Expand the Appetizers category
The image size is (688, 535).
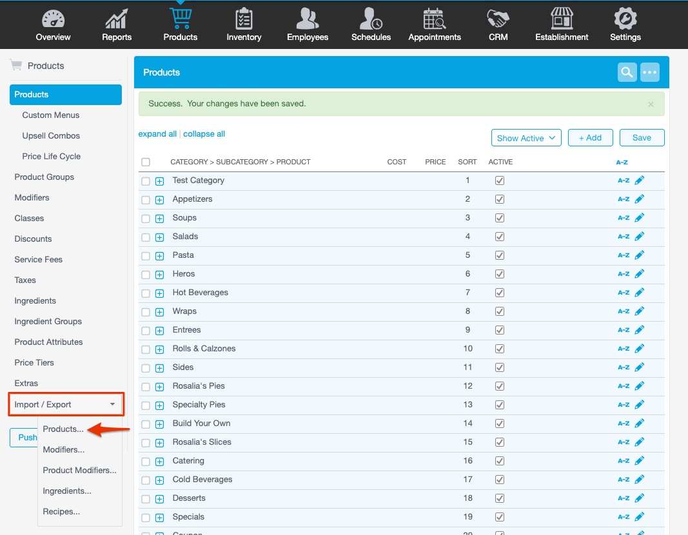[x=159, y=199]
